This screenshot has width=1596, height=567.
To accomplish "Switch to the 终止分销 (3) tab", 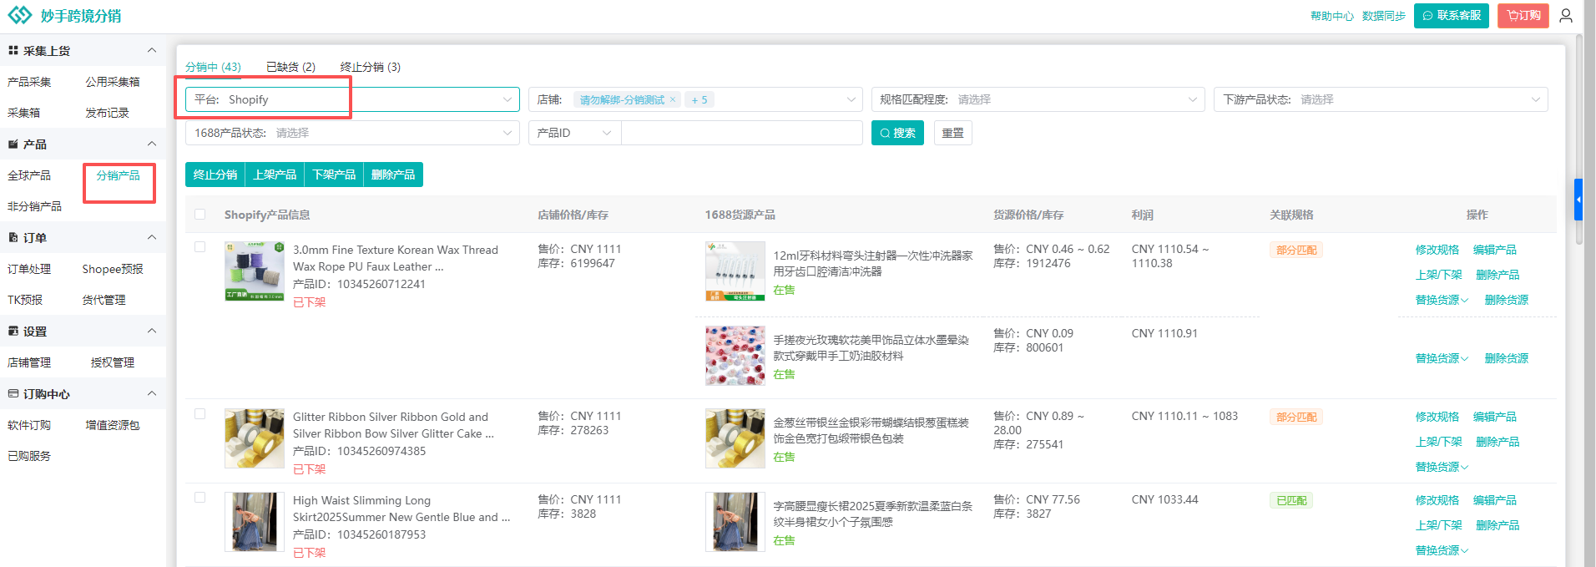I will [x=370, y=67].
